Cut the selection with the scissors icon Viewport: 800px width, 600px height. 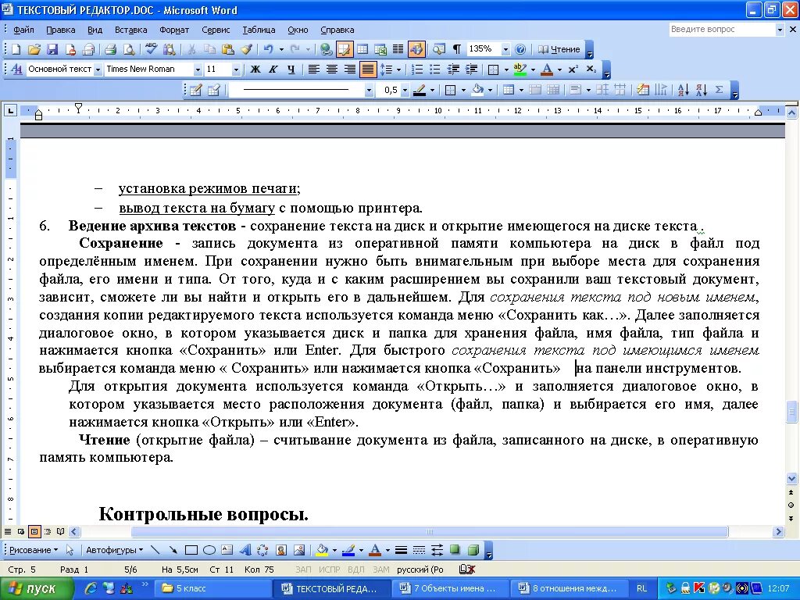(x=192, y=49)
